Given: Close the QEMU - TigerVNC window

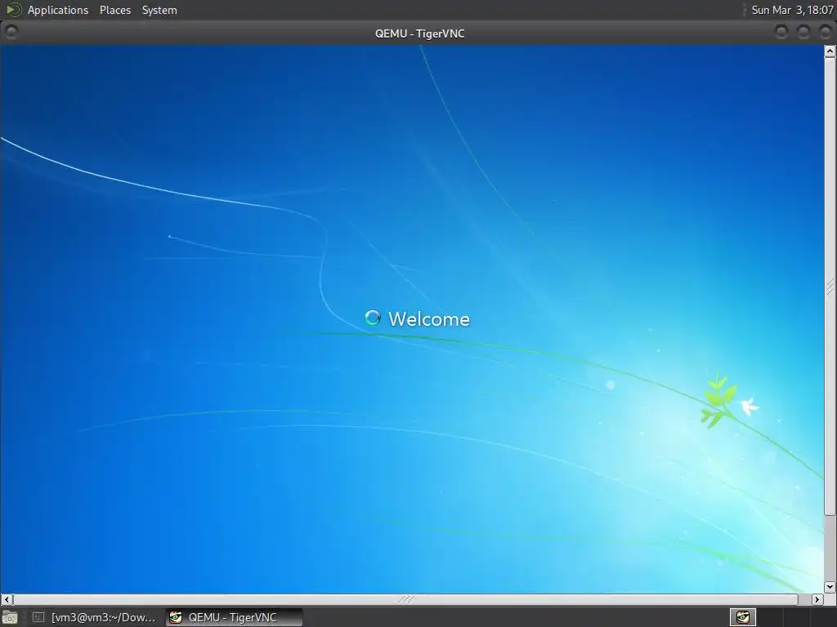Looking at the screenshot, I should (826, 33).
